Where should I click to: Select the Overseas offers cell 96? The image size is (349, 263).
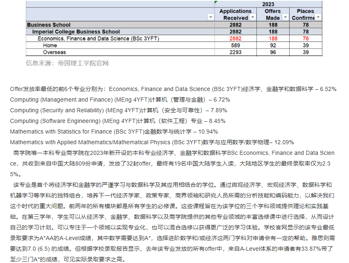[x=273, y=52]
